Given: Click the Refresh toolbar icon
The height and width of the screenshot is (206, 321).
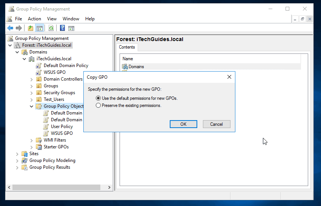Looking at the screenshot, I should [51, 28].
